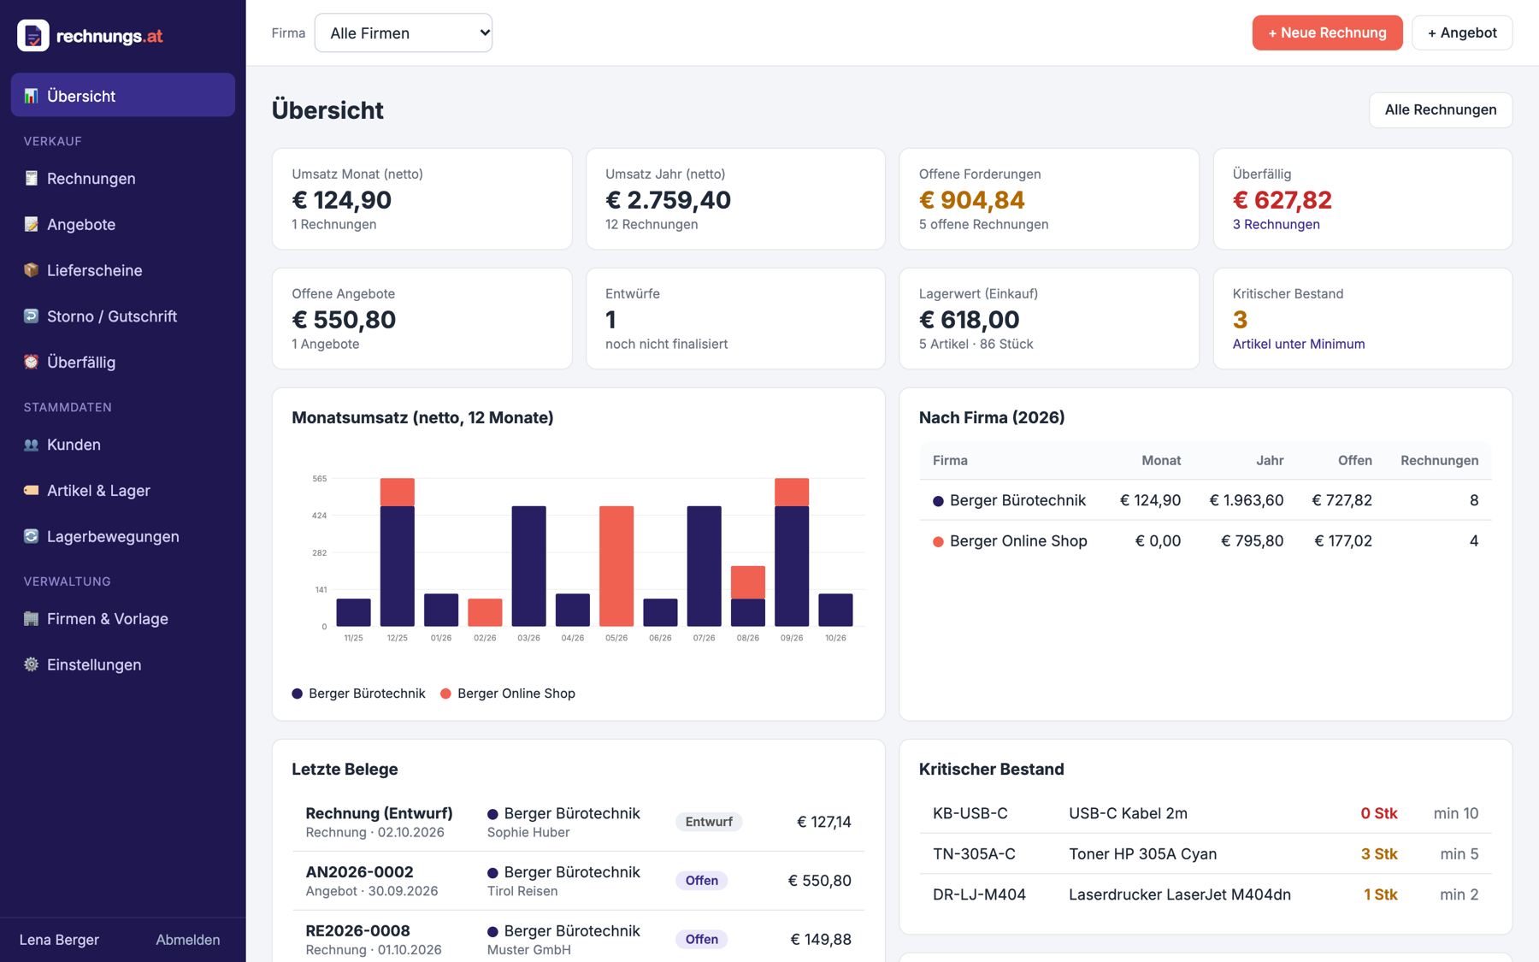Select TN-305A-C Toner row
The image size is (1539, 962).
1206,853
